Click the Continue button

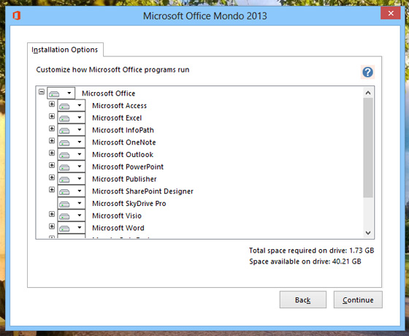point(358,299)
